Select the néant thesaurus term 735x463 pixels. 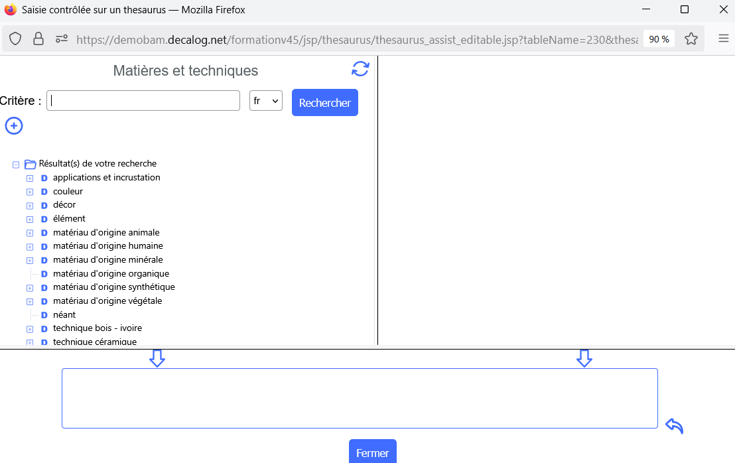64,314
